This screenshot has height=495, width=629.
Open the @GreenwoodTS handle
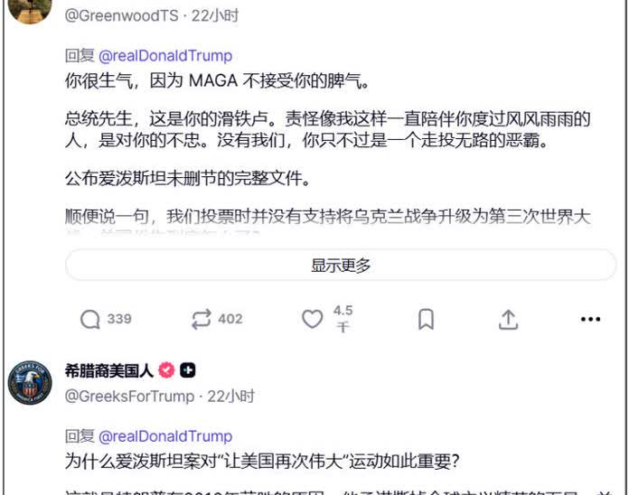click(121, 15)
